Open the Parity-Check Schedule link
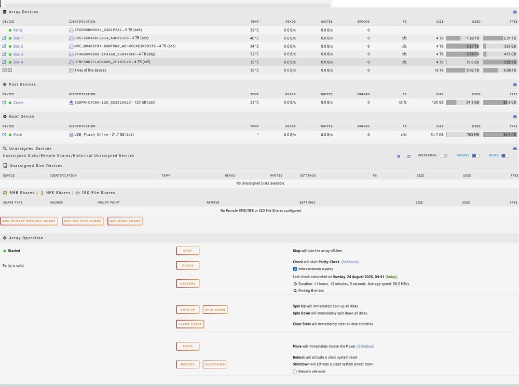The height and width of the screenshot is (387, 519). [350, 262]
